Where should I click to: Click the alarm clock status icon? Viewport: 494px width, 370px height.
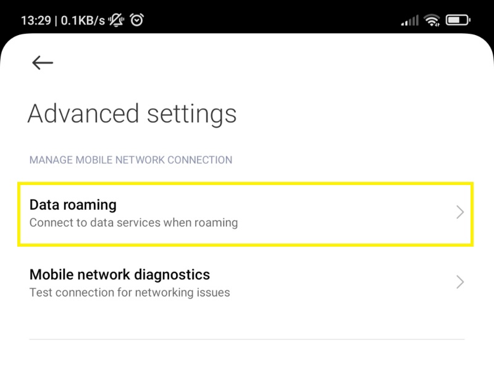[136, 20]
